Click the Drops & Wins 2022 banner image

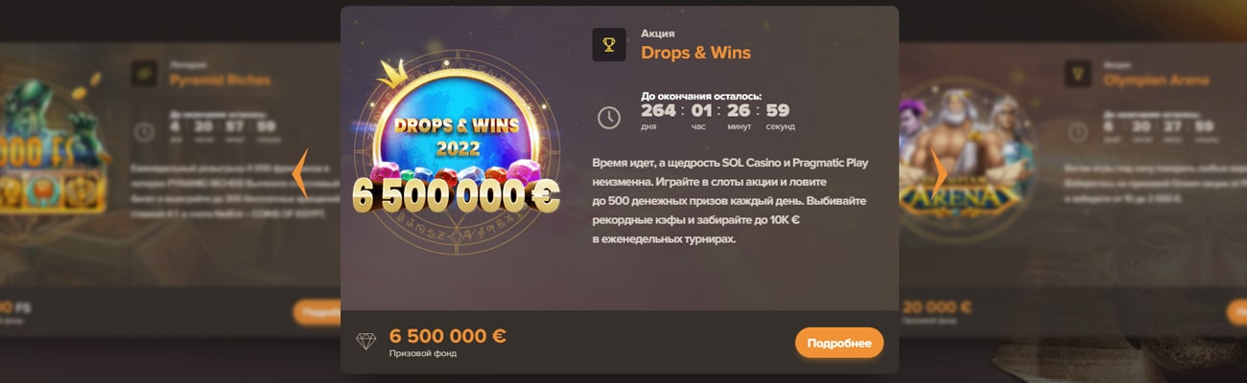456,158
